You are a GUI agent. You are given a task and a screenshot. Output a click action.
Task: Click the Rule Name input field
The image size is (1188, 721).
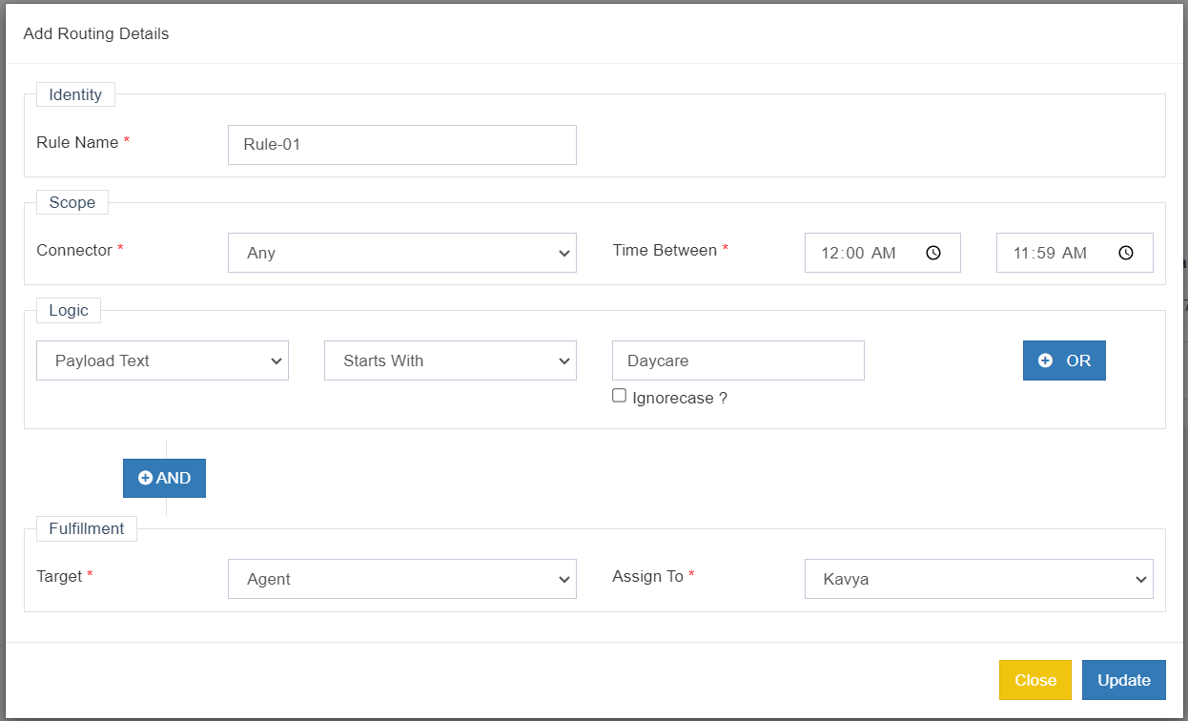click(401, 144)
